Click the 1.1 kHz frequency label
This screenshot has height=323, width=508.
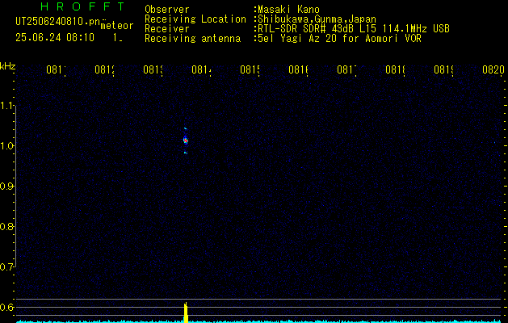coord(6,105)
